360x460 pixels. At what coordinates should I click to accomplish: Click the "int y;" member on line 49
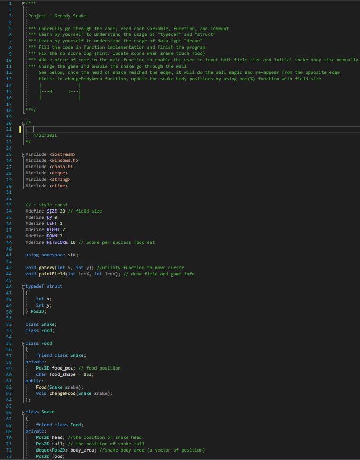(x=44, y=305)
